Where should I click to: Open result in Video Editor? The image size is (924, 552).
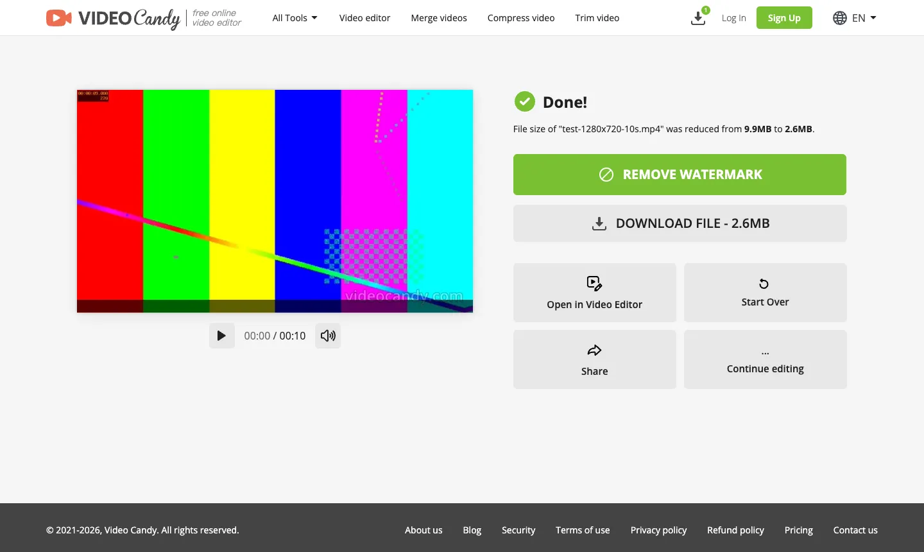pos(595,293)
